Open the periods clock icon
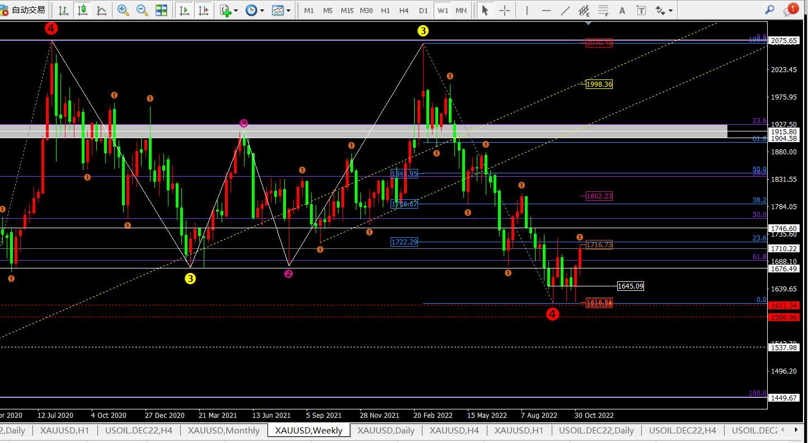Image resolution: width=808 pixels, height=443 pixels. pyautogui.click(x=251, y=10)
